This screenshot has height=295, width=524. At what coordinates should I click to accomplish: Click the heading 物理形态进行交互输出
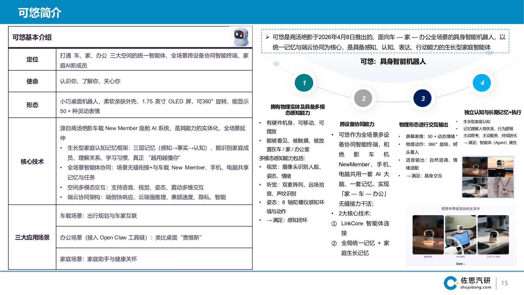(x=423, y=125)
